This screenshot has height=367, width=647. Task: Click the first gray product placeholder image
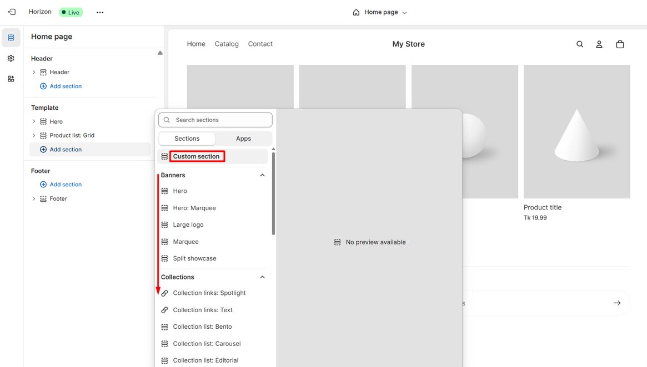tap(240, 87)
